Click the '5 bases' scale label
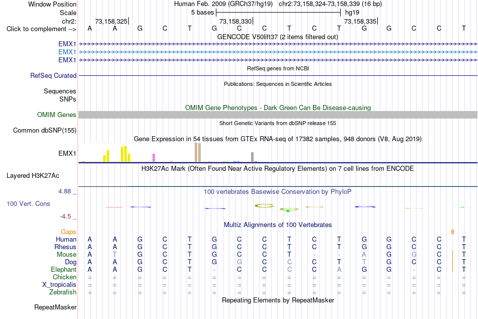This screenshot has height=319, width=478. click(x=202, y=13)
